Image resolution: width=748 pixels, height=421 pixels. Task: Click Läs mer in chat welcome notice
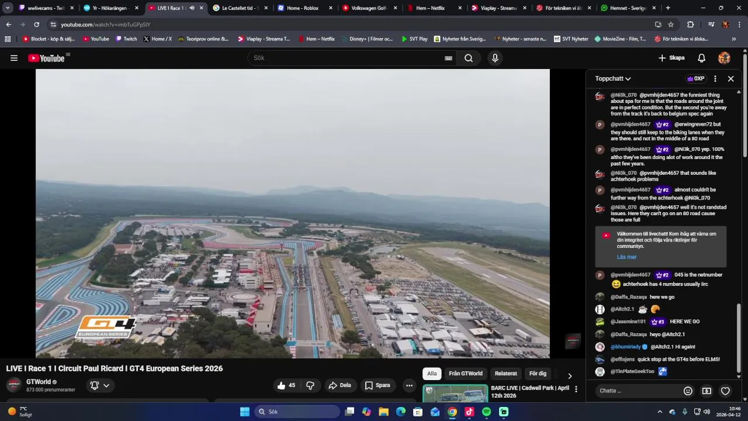(x=626, y=257)
